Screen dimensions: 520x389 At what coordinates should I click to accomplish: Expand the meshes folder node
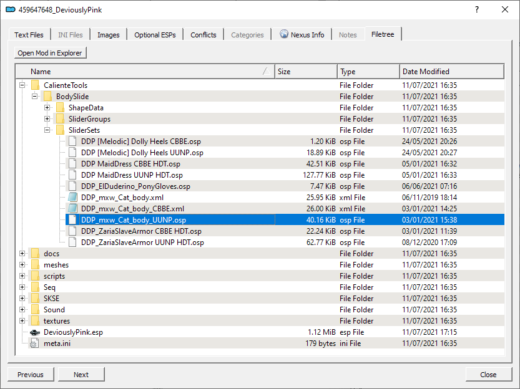click(x=22, y=265)
